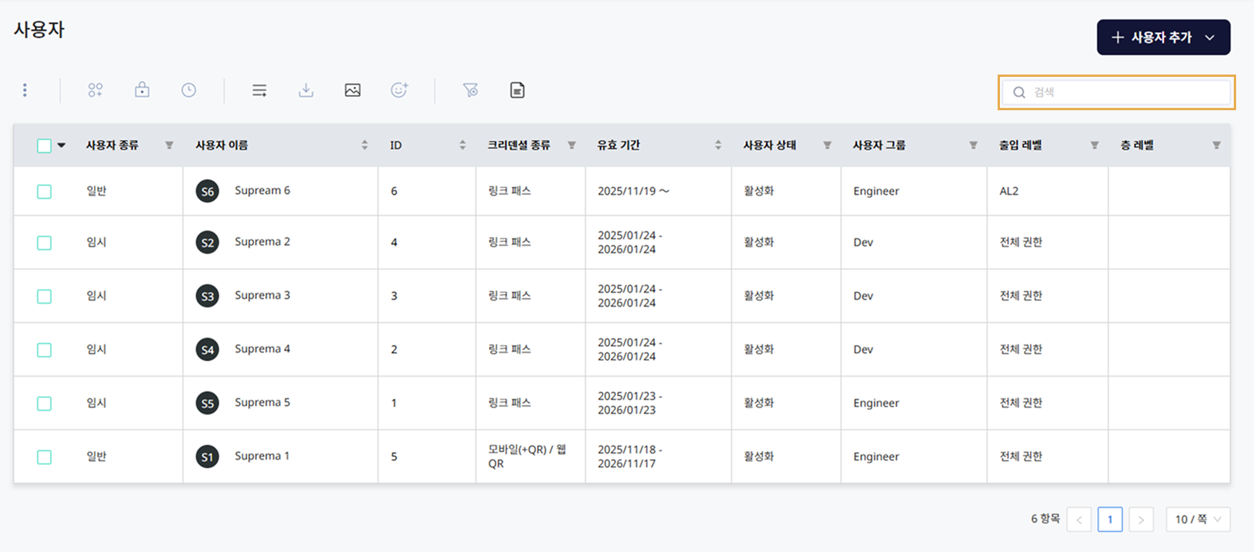Go to page 1 in pagination
Screen dimensions: 1254x552
pos(1109,519)
